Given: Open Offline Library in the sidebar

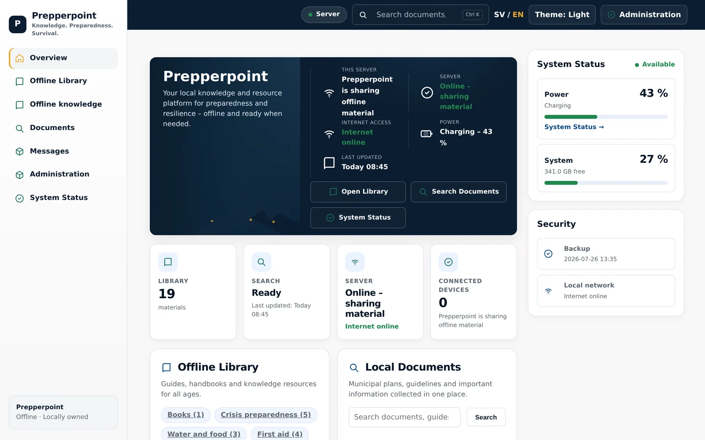Looking at the screenshot, I should tap(64, 81).
